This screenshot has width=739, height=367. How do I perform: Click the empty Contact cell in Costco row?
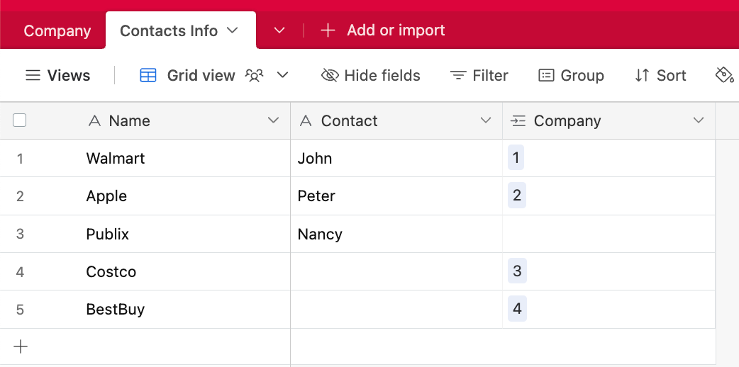396,271
